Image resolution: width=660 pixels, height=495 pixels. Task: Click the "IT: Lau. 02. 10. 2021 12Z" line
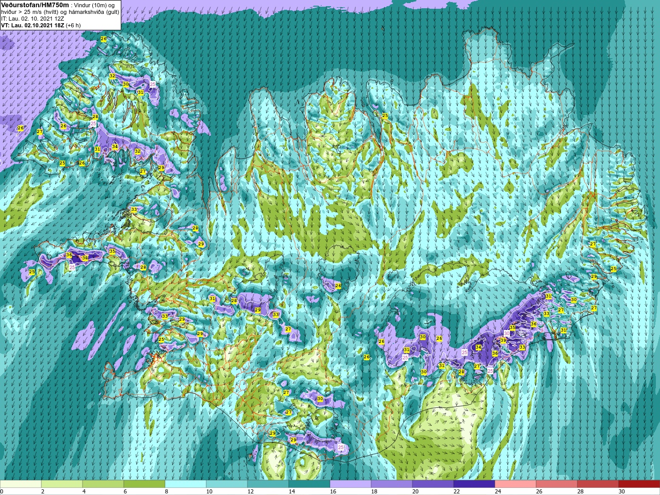pos(32,18)
